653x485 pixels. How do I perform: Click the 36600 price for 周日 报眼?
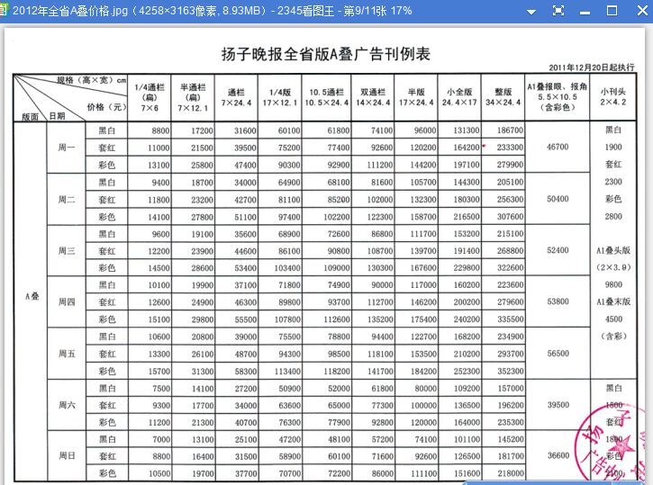pos(558,455)
